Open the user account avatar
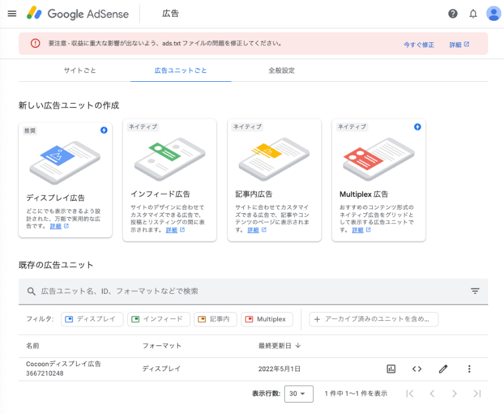Viewport: 504px width, 414px height. (493, 14)
